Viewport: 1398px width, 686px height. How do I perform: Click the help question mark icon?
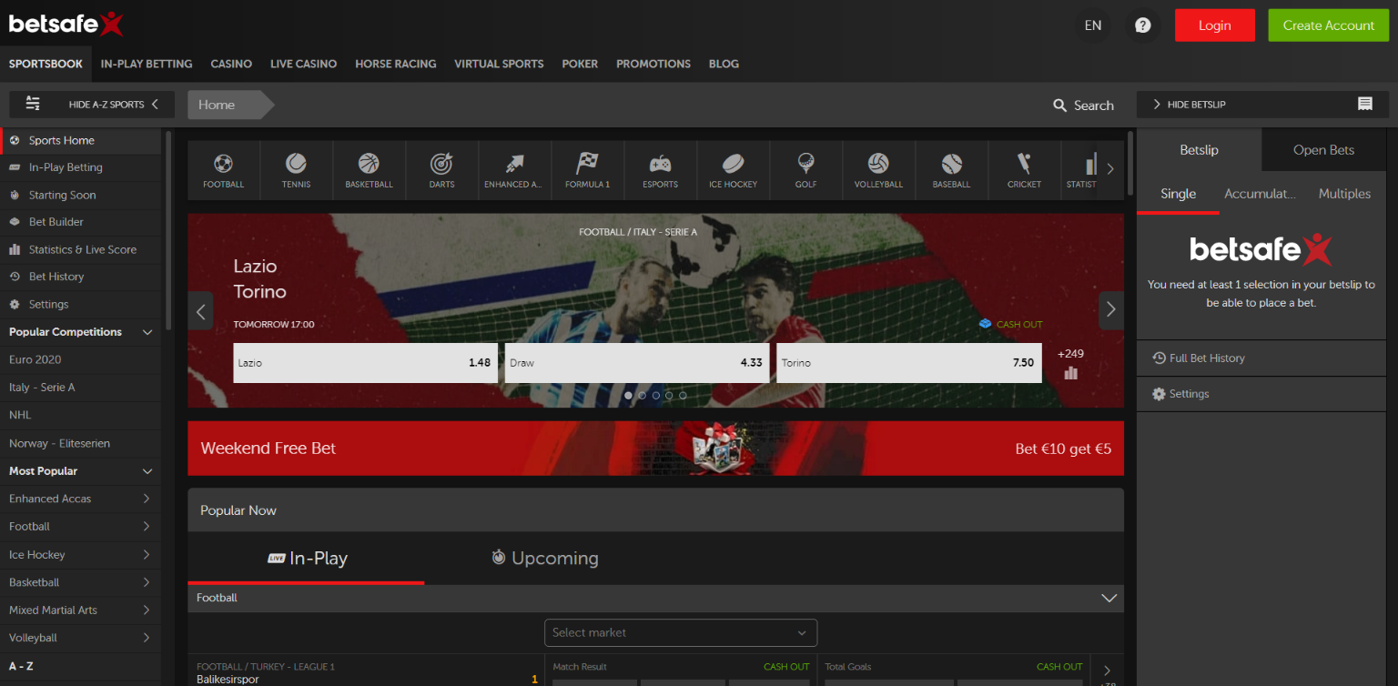click(x=1142, y=25)
